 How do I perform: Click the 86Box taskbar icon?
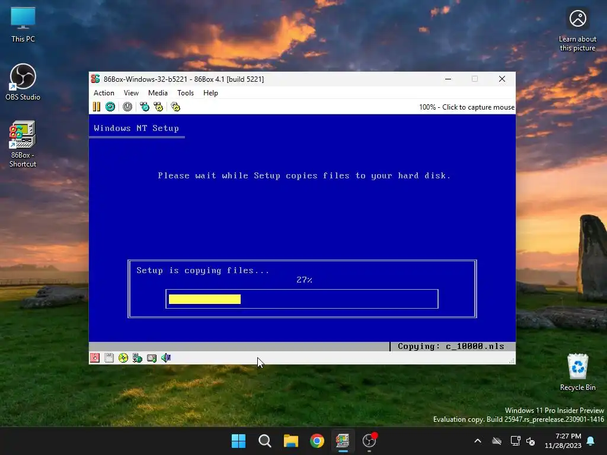[343, 441]
